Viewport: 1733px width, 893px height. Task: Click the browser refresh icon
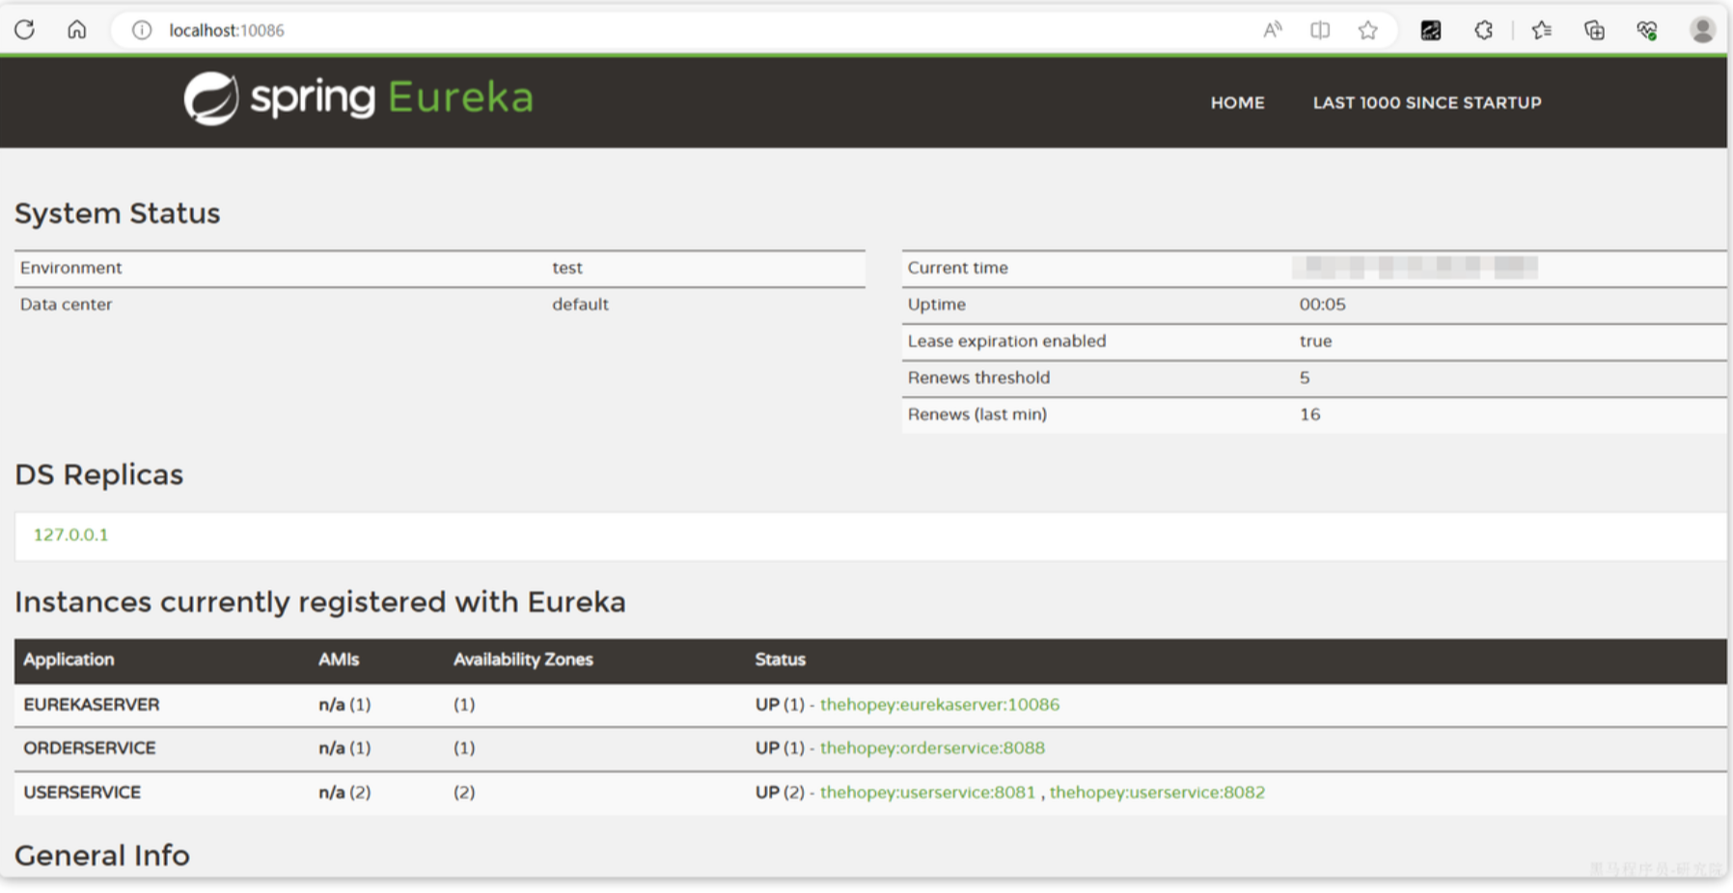(x=25, y=30)
